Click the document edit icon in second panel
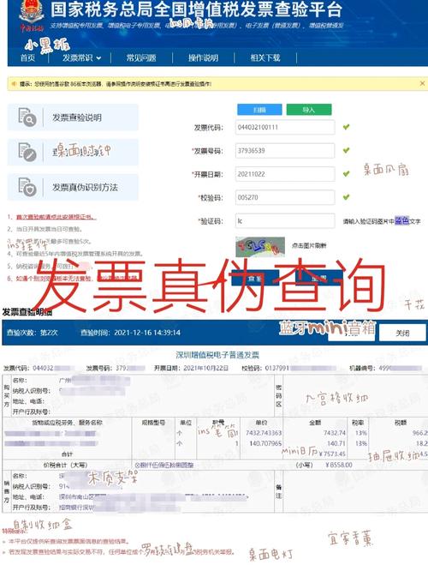 point(27,152)
